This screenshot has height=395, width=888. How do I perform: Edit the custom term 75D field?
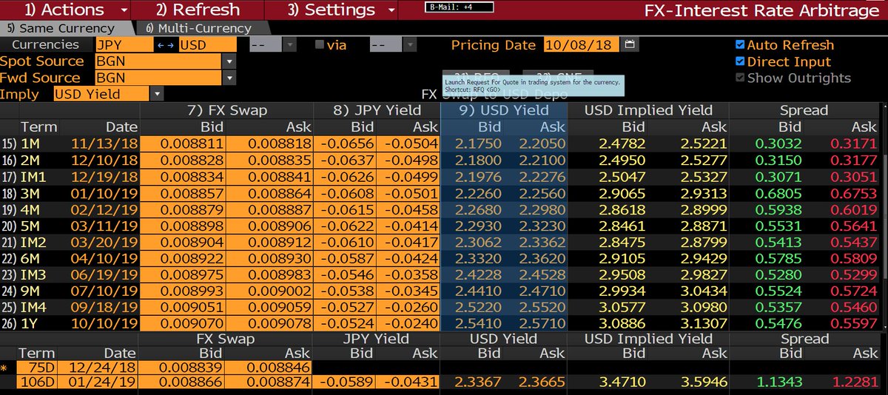point(37,368)
